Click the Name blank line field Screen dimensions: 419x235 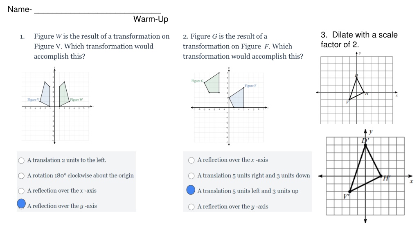coord(97,10)
